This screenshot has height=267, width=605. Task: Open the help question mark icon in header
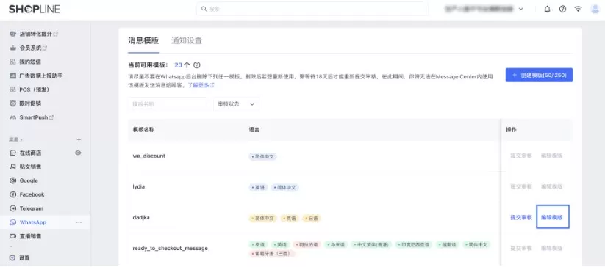tap(562, 10)
